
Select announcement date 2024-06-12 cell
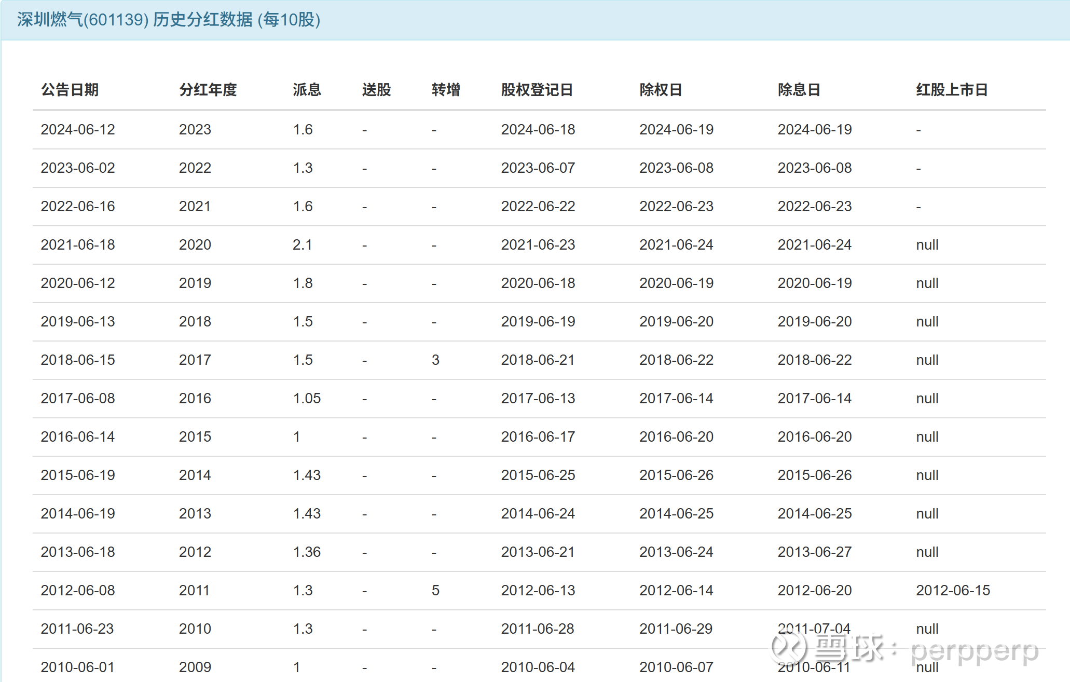[x=78, y=129]
